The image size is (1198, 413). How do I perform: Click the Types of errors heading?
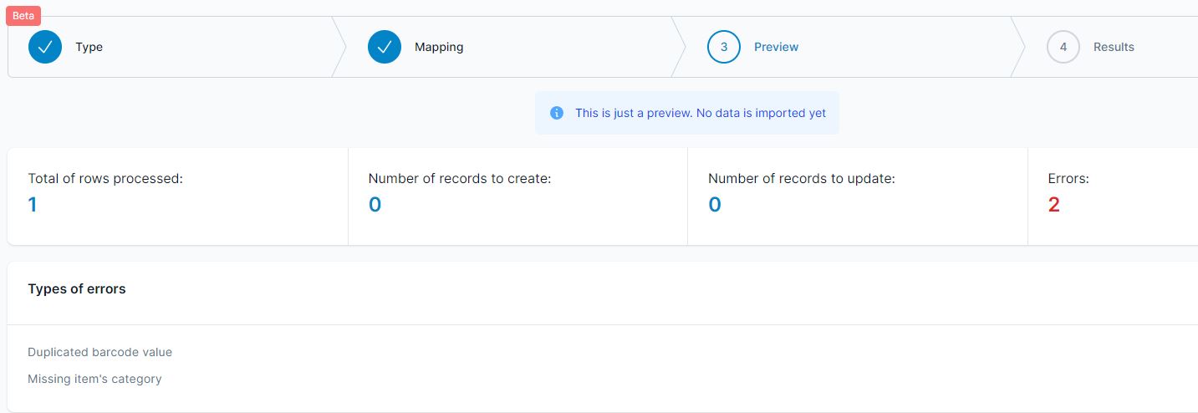pyautogui.click(x=77, y=289)
